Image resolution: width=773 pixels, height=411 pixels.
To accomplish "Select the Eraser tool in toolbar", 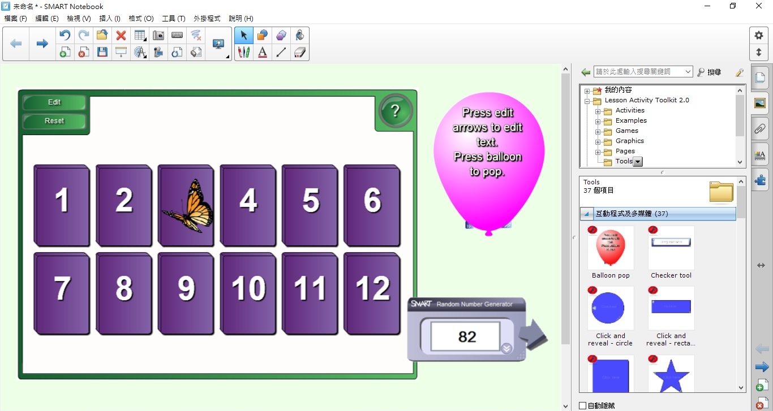I will pos(300,53).
